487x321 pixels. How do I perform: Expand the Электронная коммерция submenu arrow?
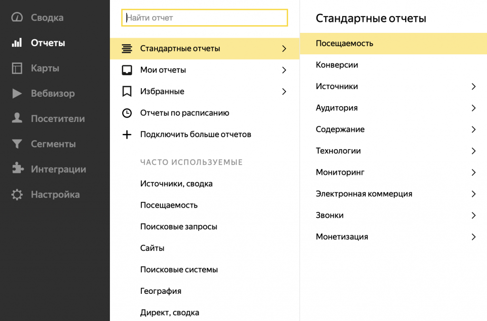coord(473,194)
